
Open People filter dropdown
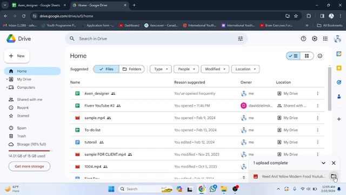click(x=186, y=69)
